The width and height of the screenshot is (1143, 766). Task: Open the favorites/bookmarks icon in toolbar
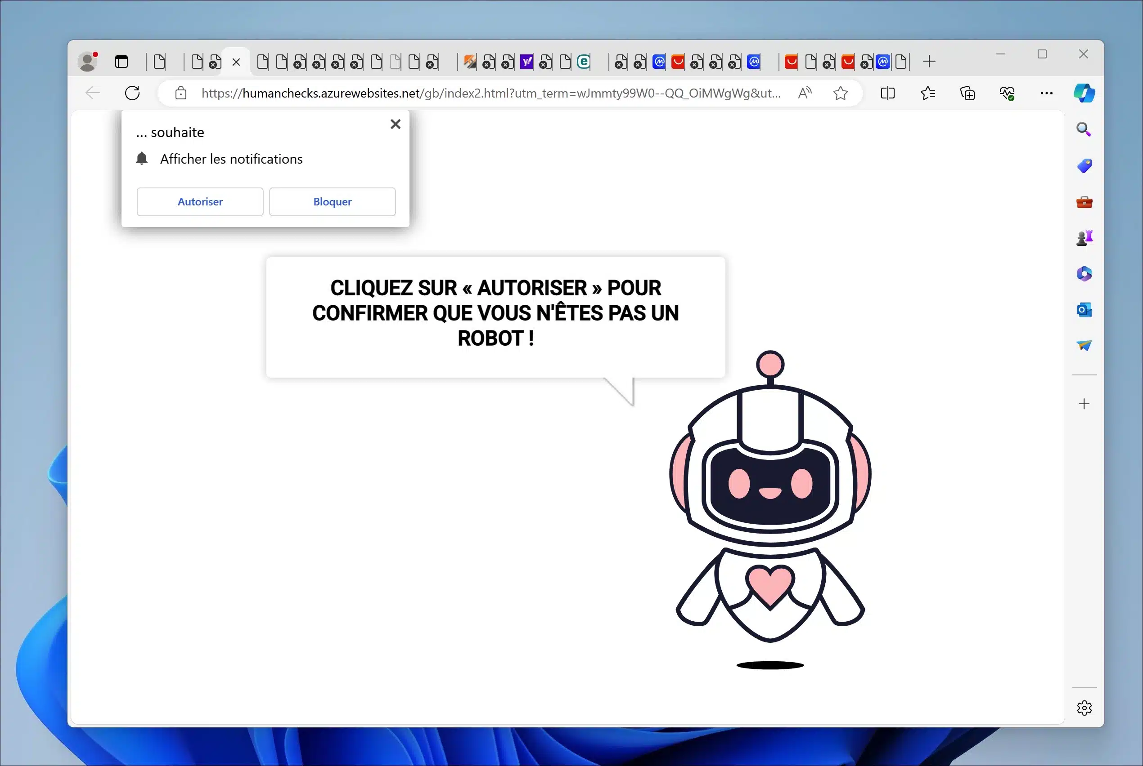[928, 93]
